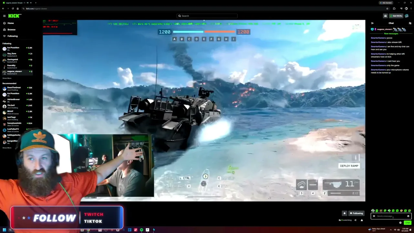
Task: Share the stream
Action: pyautogui.click(x=355, y=220)
